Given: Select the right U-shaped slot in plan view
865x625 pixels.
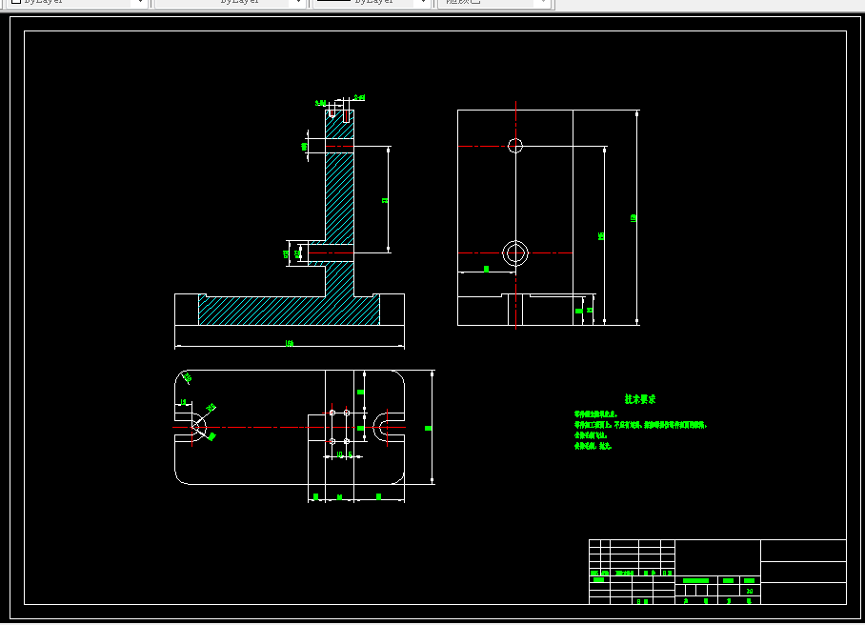Looking at the screenshot, I should (x=389, y=427).
